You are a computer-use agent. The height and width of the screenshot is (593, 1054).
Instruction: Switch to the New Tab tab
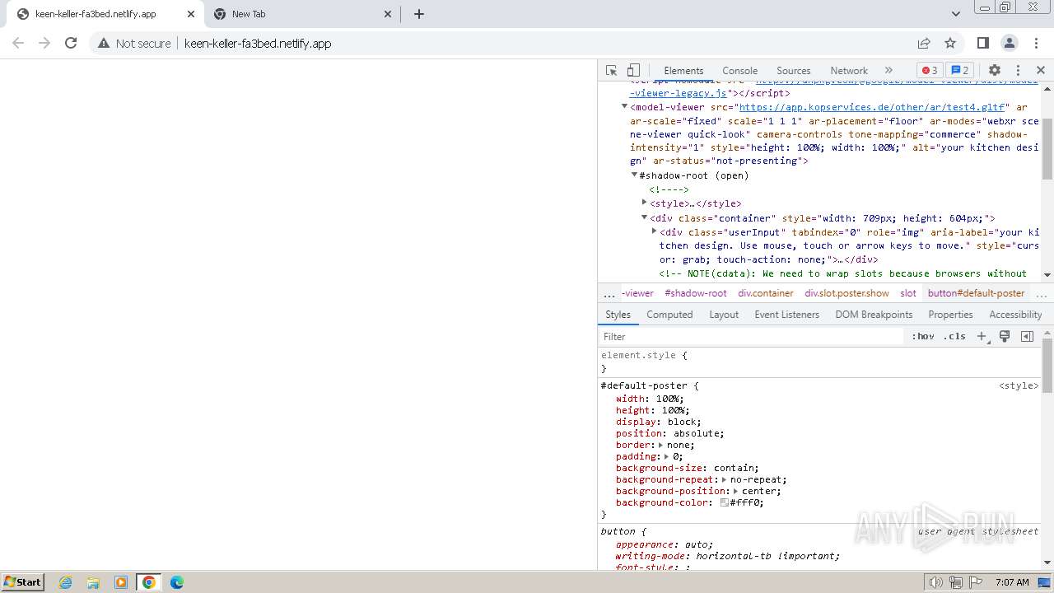tap(303, 14)
